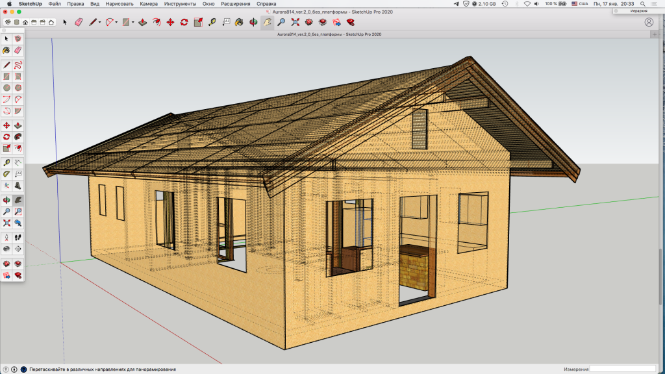Expand the Rectangle shape tool dropdown
The image size is (665, 374).
pyautogui.click(x=133, y=22)
